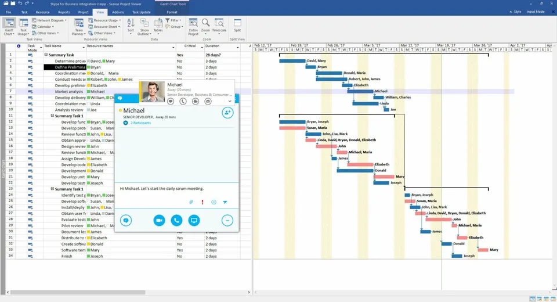Click the Entire Project zoom icon
557x302 pixels.
[193, 27]
